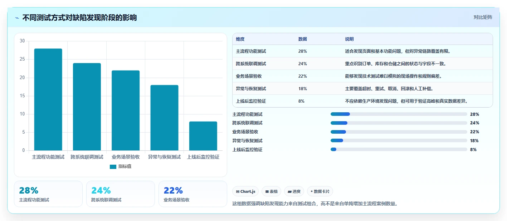Click 上线后监控验证 in the table
Screen dimensions: 507x221
tap(251, 101)
